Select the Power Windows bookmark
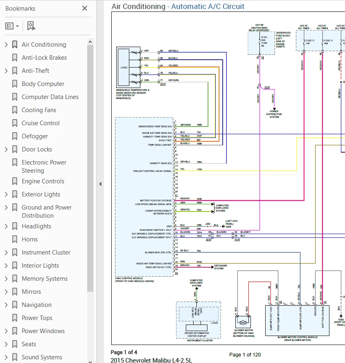This screenshot has width=345, height=363. 44,331
